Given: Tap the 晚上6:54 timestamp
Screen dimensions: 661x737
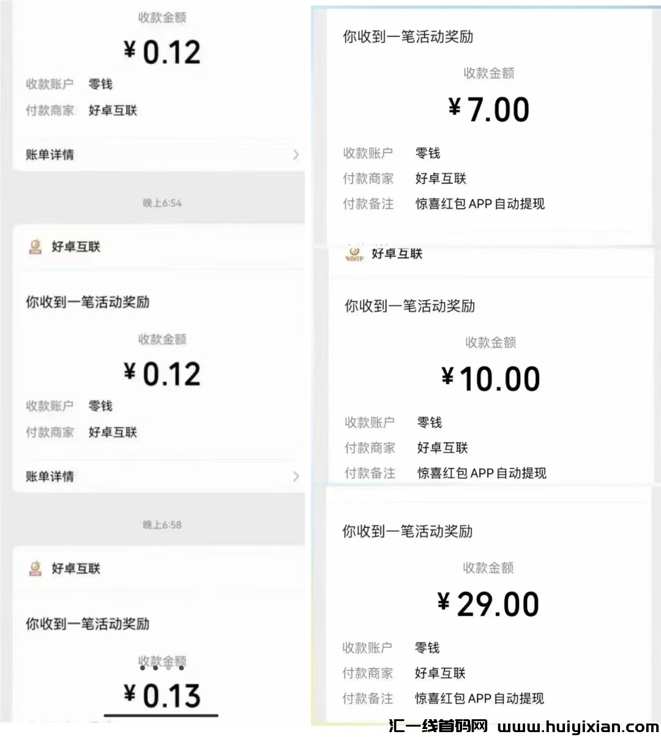Looking at the screenshot, I should click(x=162, y=203).
